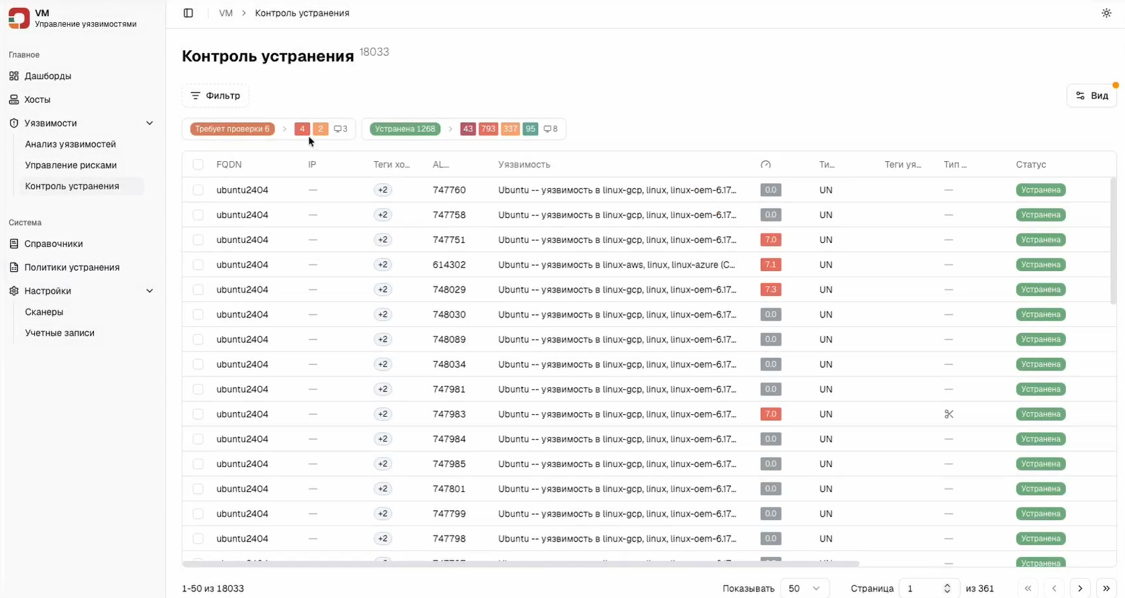The height and width of the screenshot is (598, 1125).
Task: Click the scissors icon in row 747983
Action: (x=949, y=414)
